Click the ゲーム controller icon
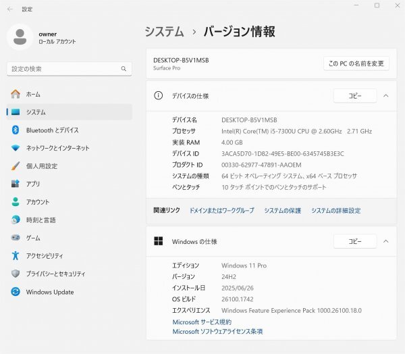Screen dimensions: 405x354 point(16,238)
